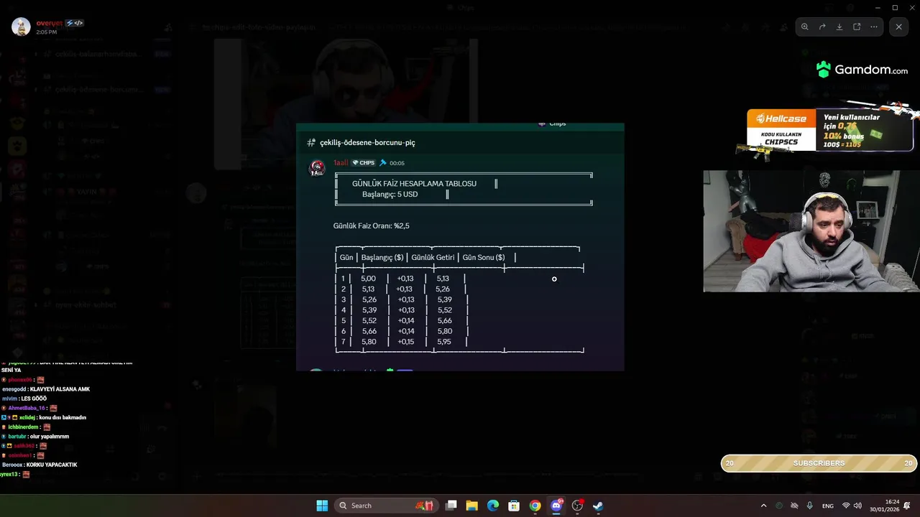
Task: Launch Google Chrome from the taskbar
Action: coord(535,506)
